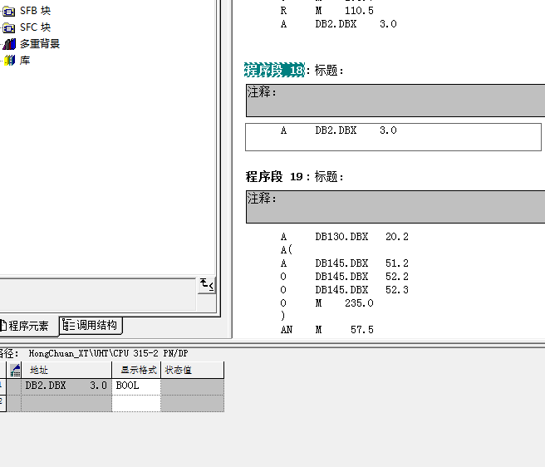The width and height of the screenshot is (545, 467).
Task: Click the 程序段 19 heading
Action: click(x=274, y=177)
